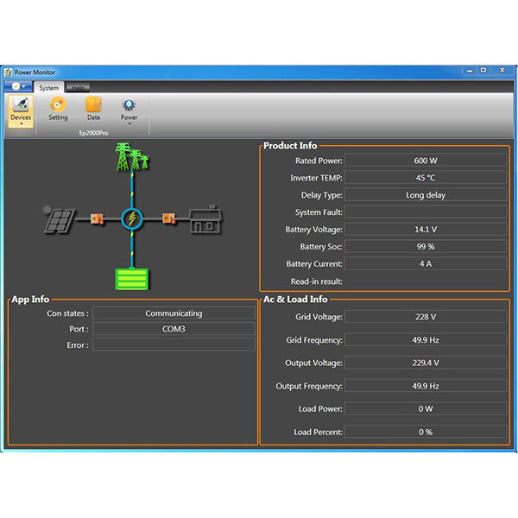Click the empty System Fault field
The image size is (518, 518).
(426, 212)
